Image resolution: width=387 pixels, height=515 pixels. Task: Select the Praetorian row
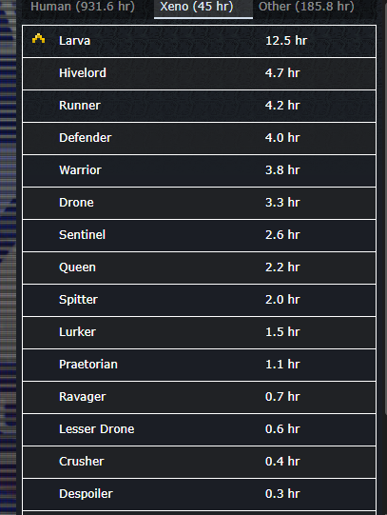pos(199,365)
